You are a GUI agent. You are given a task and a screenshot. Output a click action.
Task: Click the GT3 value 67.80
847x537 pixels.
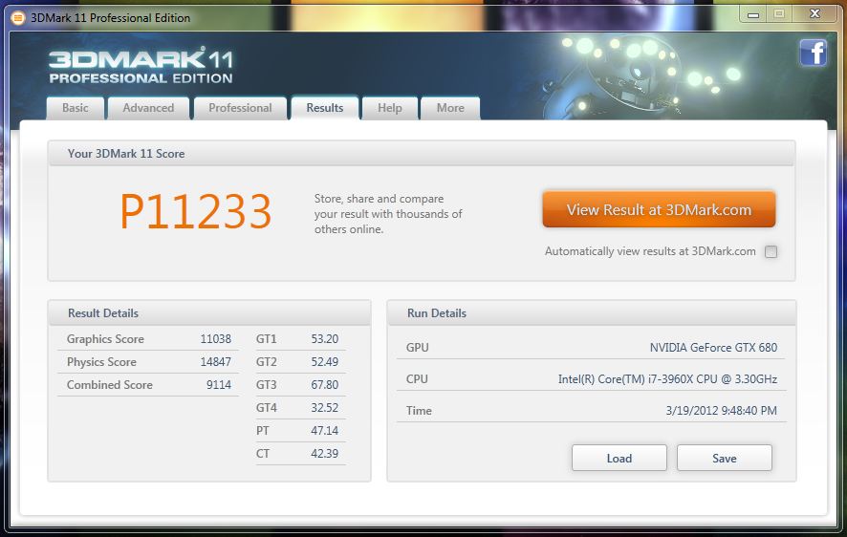[325, 385]
